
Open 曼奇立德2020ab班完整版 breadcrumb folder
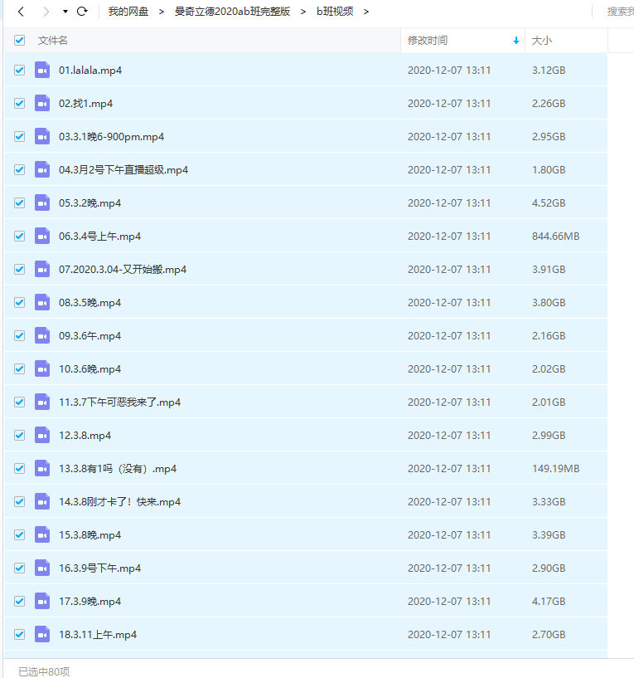pos(232,12)
